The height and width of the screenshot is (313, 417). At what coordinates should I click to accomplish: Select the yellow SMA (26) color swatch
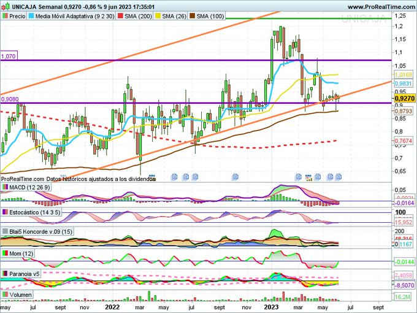(158, 16)
